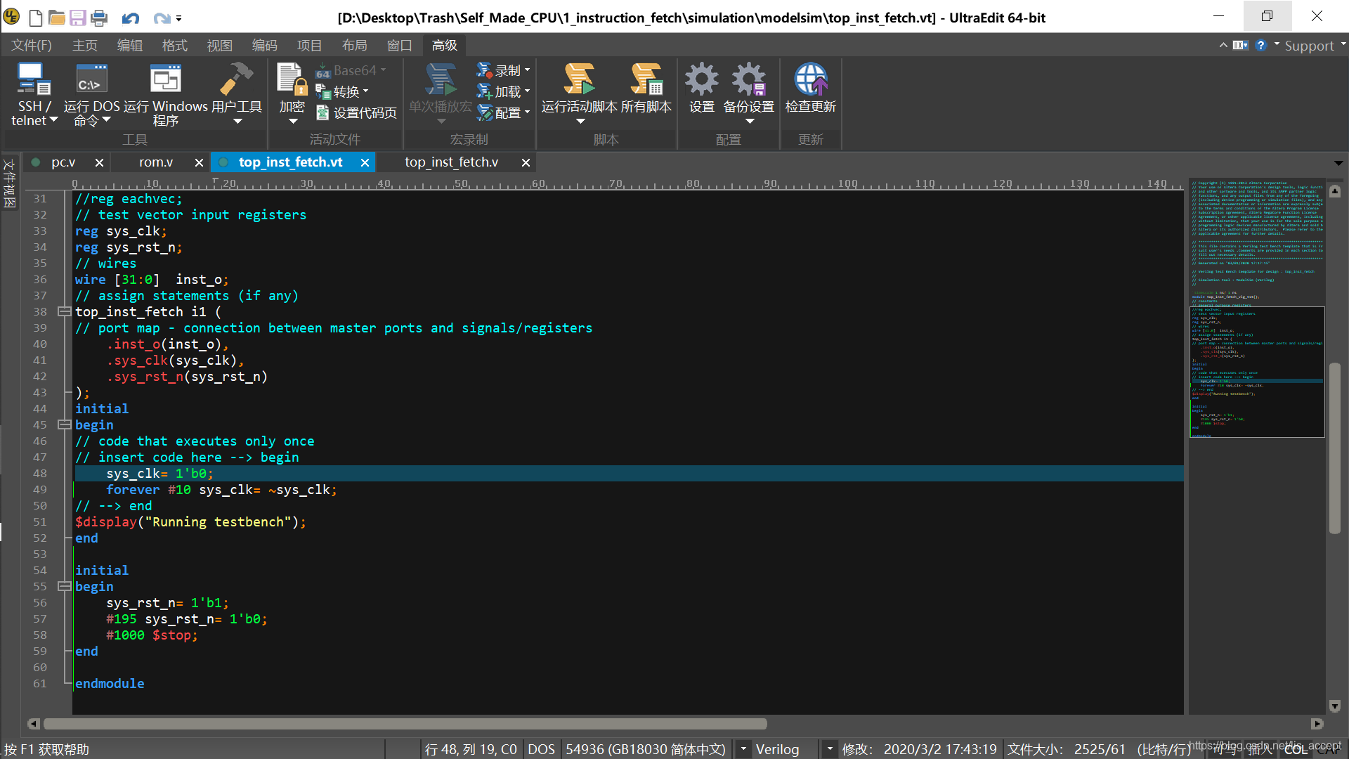
Task: Open the 编码 menu
Action: pos(264,46)
